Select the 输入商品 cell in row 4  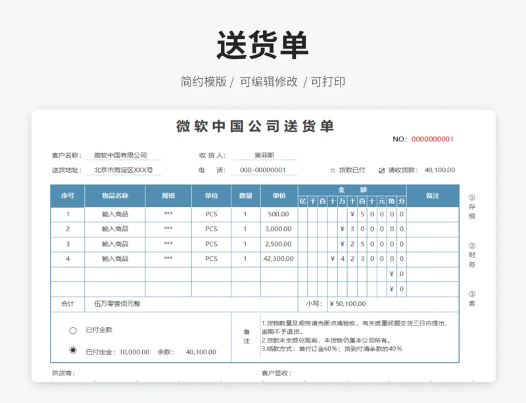tap(115, 259)
